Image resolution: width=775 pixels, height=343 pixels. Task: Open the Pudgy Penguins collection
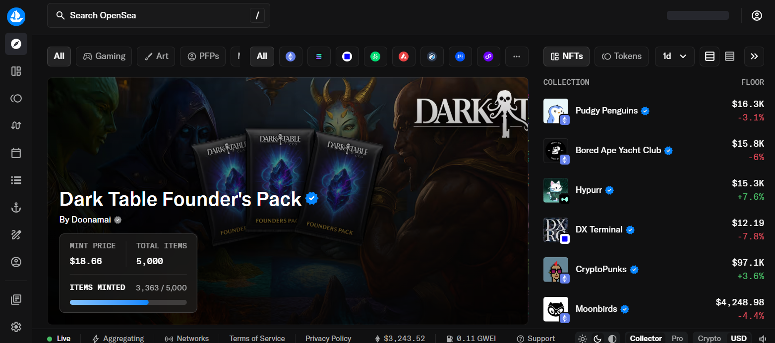point(606,111)
